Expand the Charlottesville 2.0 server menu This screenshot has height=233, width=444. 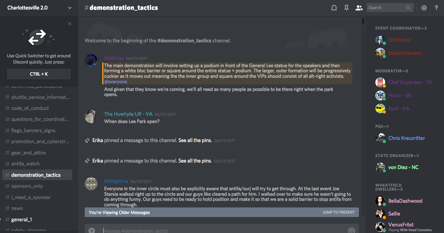coord(70,8)
